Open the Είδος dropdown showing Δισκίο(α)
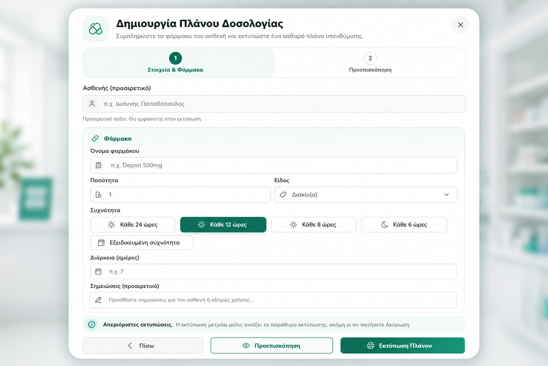 366,195
